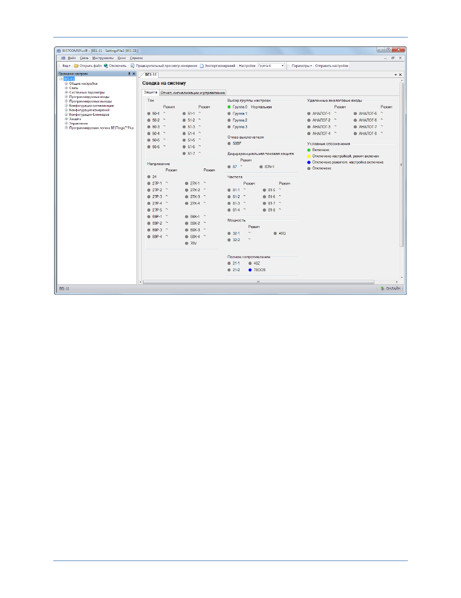Click the folder icon for Открыть файл
The height and width of the screenshot is (598, 461).
tap(76, 66)
